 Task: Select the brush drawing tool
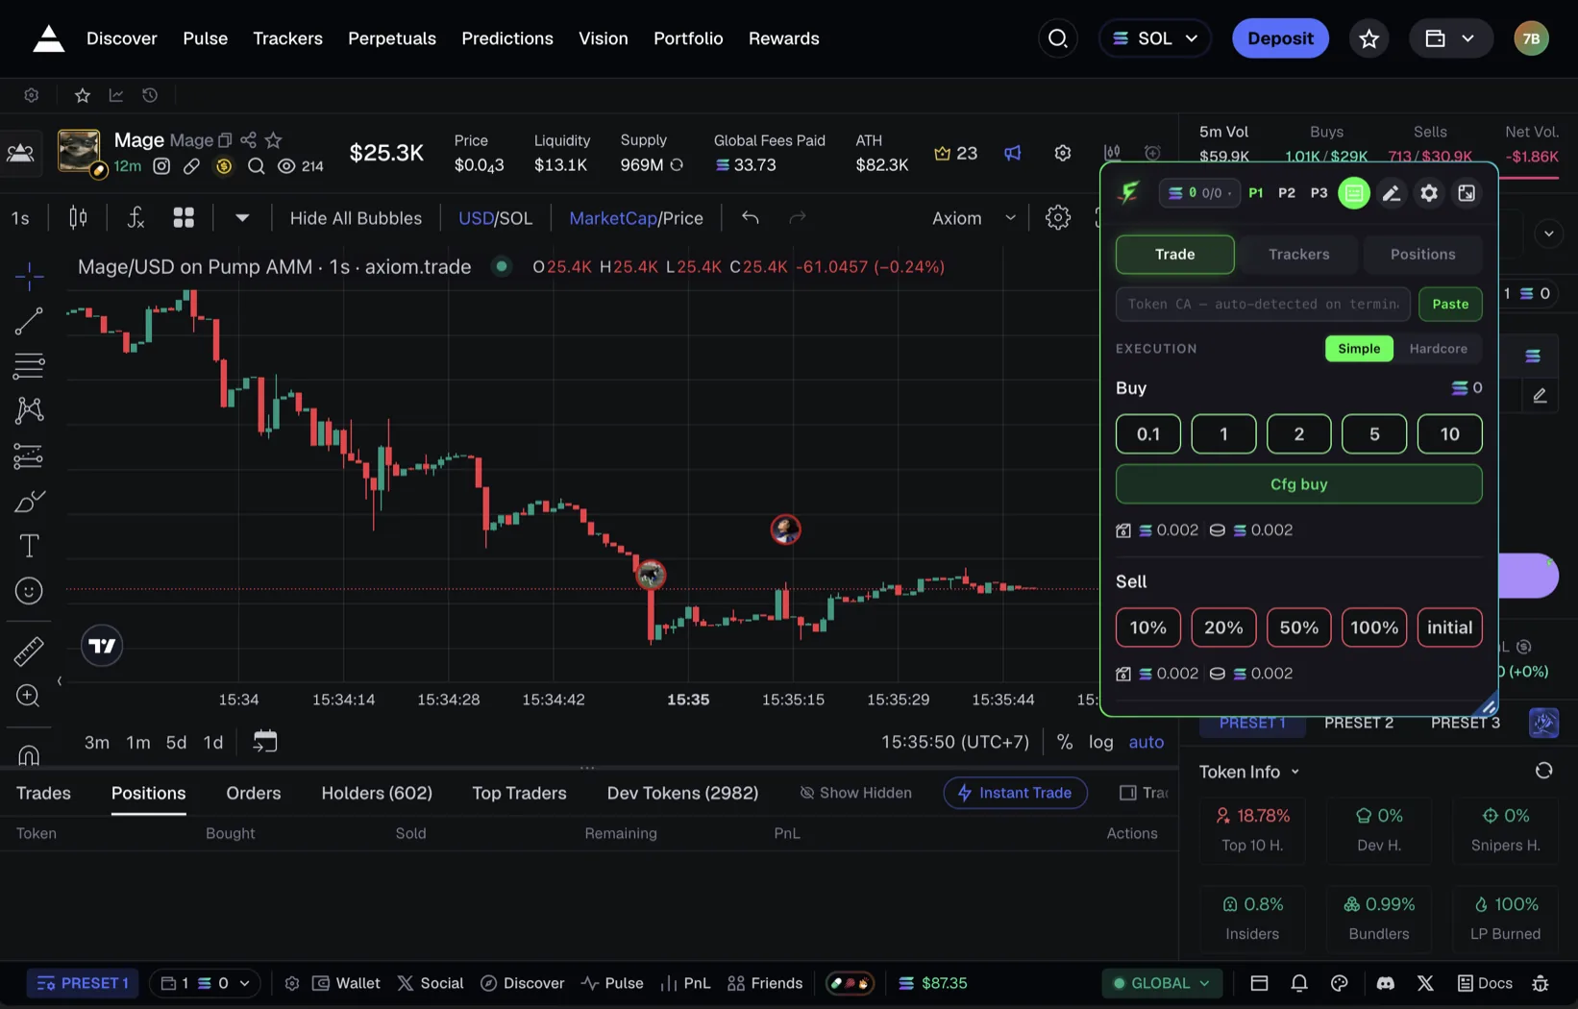29,502
